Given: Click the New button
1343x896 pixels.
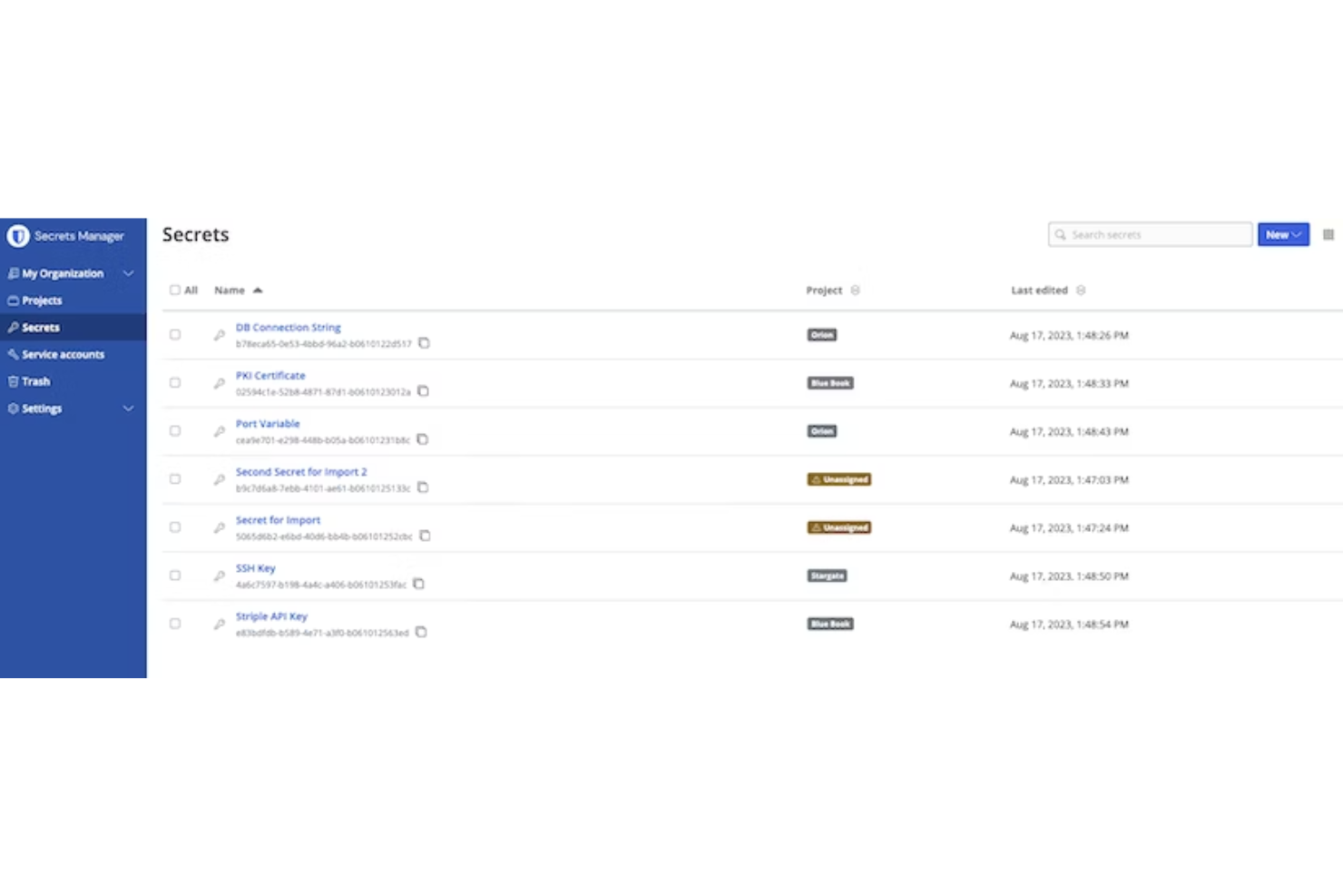Looking at the screenshot, I should 1277,234.
